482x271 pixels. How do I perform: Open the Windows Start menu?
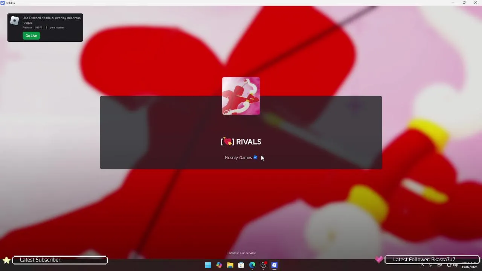point(208,265)
